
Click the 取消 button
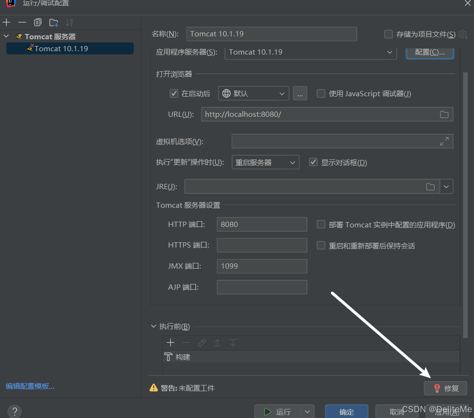(x=397, y=412)
